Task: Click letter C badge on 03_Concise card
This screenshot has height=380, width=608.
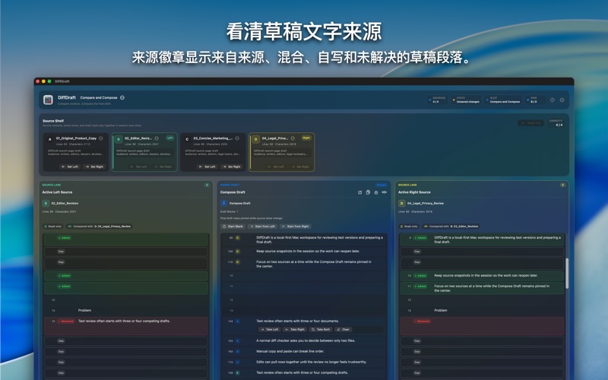Action: [187, 139]
